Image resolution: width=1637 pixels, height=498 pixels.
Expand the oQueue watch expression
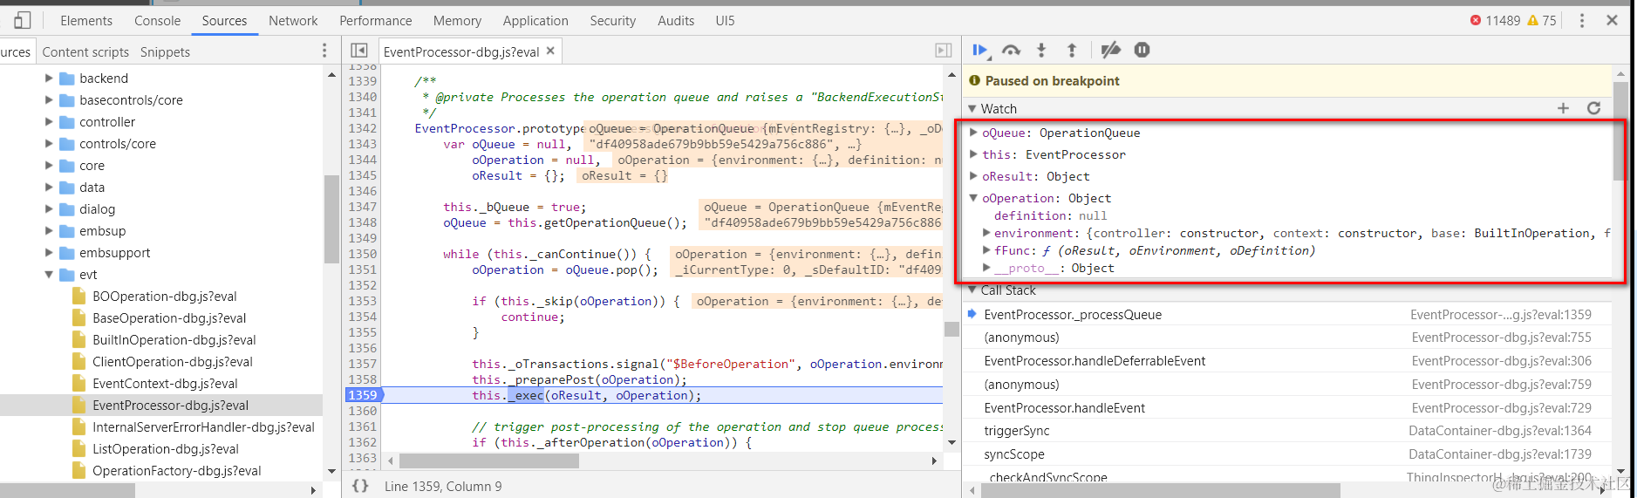pyautogui.click(x=973, y=133)
